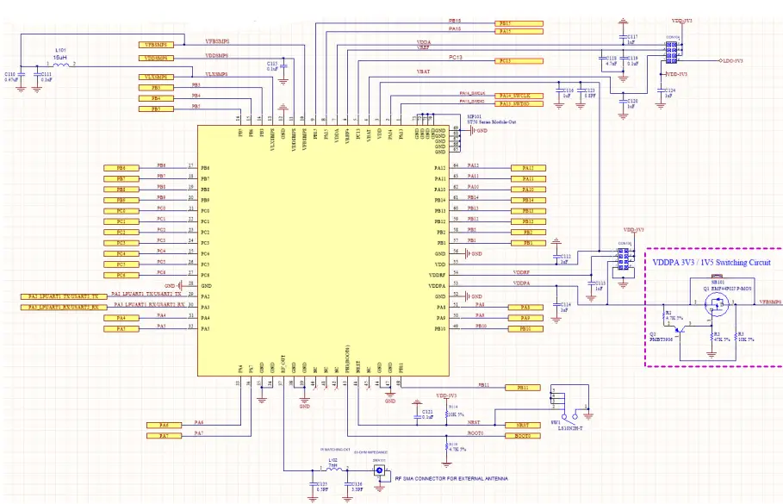The height and width of the screenshot is (504, 783).
Task: Click the NRST net label
Action: 522,425
